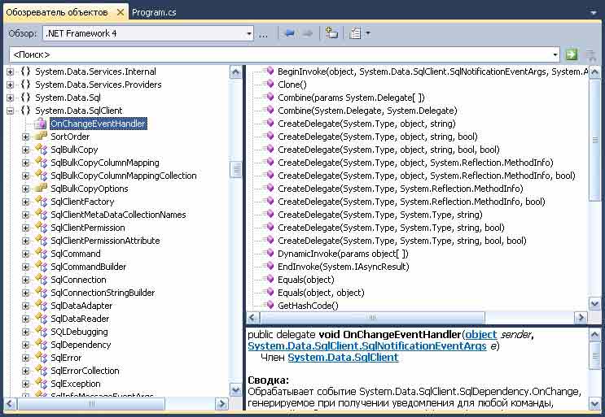Open SqlNotificationEventArgs link in description
Viewport: 605px width, 417px height.
click(x=367, y=346)
